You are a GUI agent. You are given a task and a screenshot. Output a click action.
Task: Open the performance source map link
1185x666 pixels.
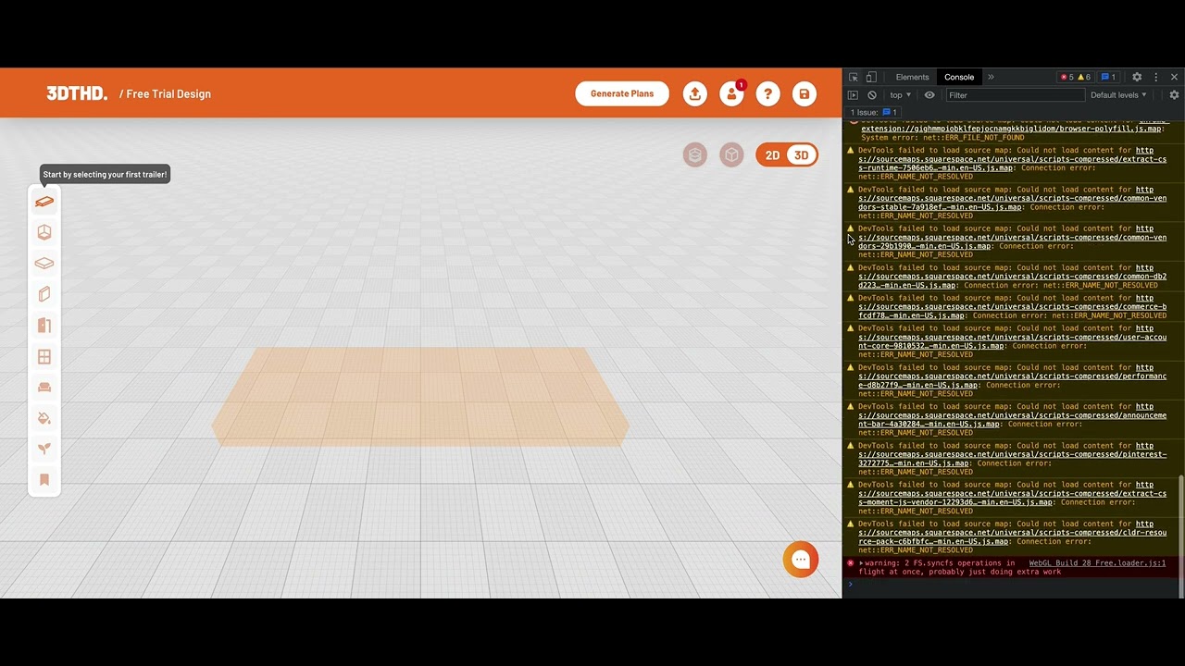1012,376
